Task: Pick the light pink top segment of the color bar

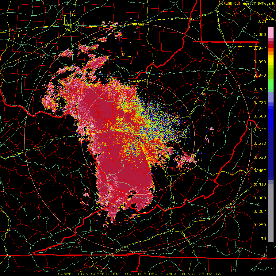Action: (x=271, y=33)
